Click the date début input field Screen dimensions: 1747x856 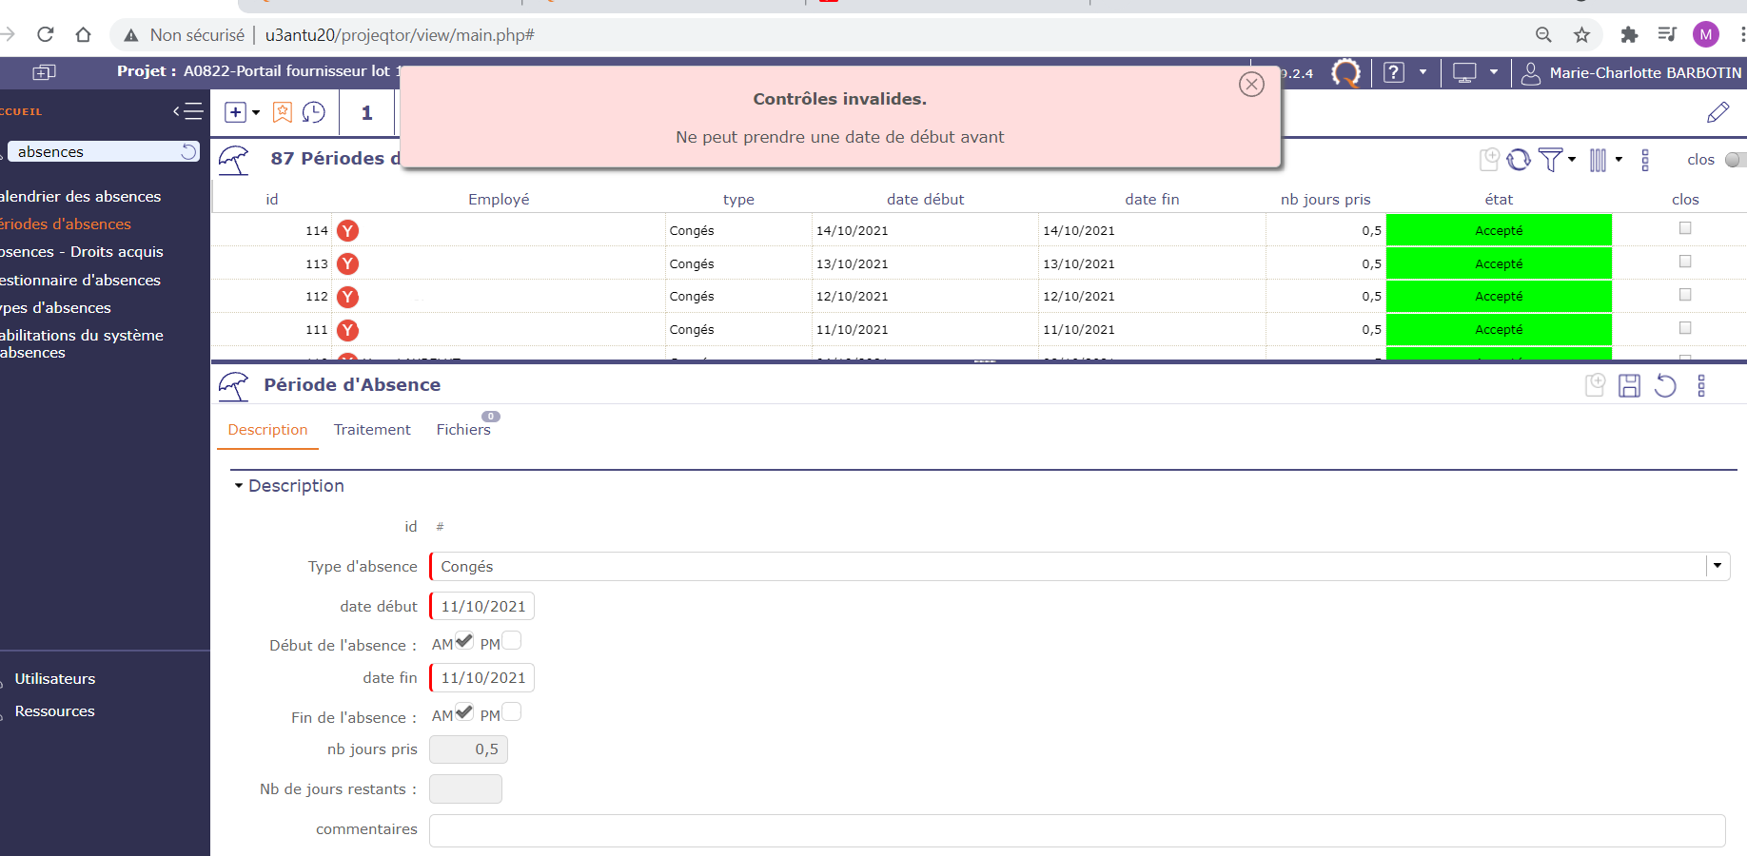482,606
